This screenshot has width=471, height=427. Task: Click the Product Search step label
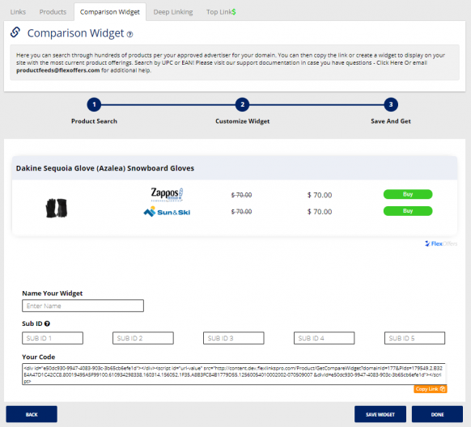pyautogui.click(x=94, y=121)
